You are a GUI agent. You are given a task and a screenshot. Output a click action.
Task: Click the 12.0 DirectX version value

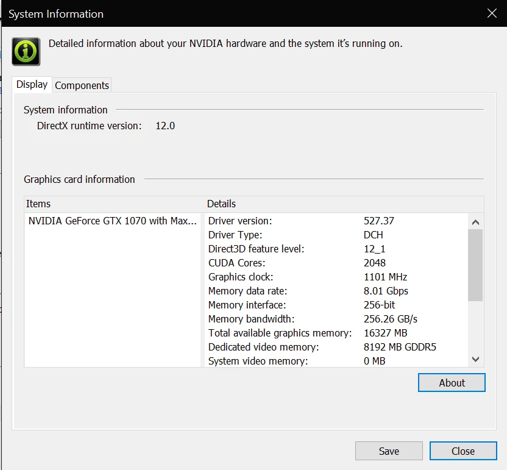[165, 126]
